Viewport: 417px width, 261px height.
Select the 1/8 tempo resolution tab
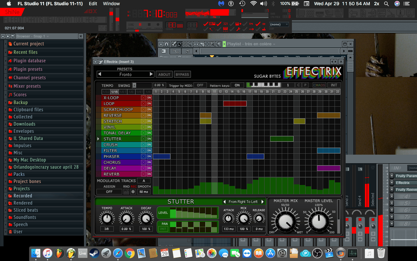click(x=131, y=92)
